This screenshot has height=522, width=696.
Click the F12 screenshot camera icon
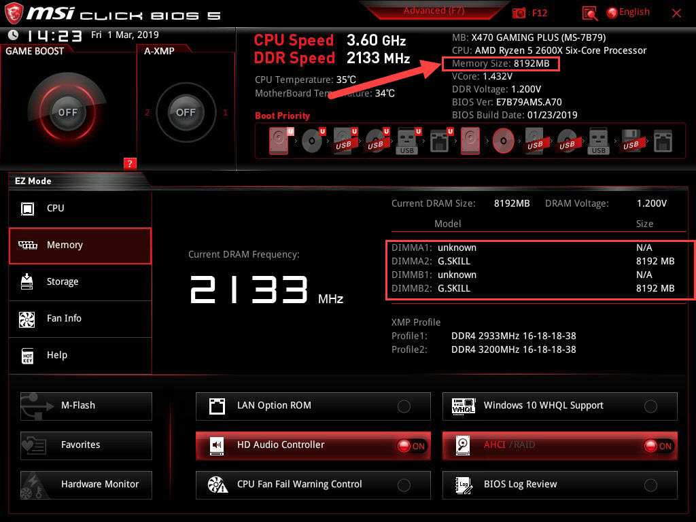click(x=520, y=12)
